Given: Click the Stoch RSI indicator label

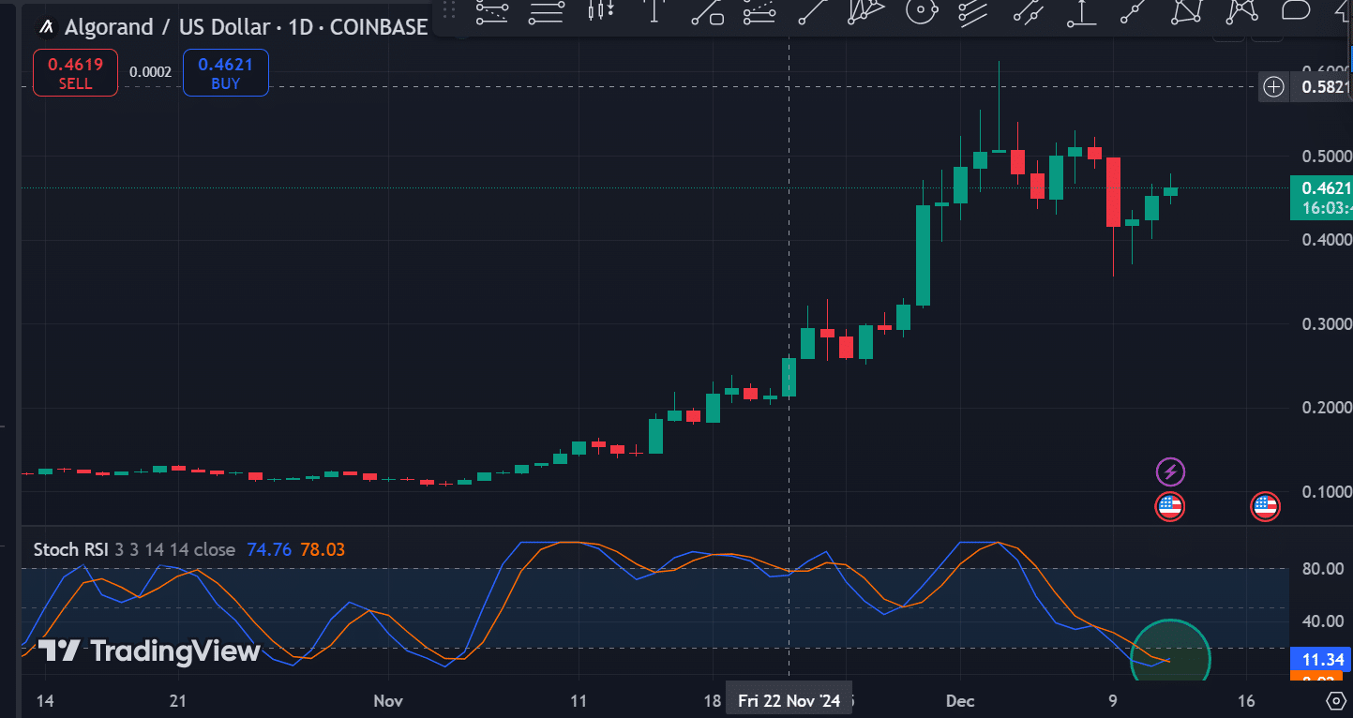Looking at the screenshot, I should click(x=70, y=549).
